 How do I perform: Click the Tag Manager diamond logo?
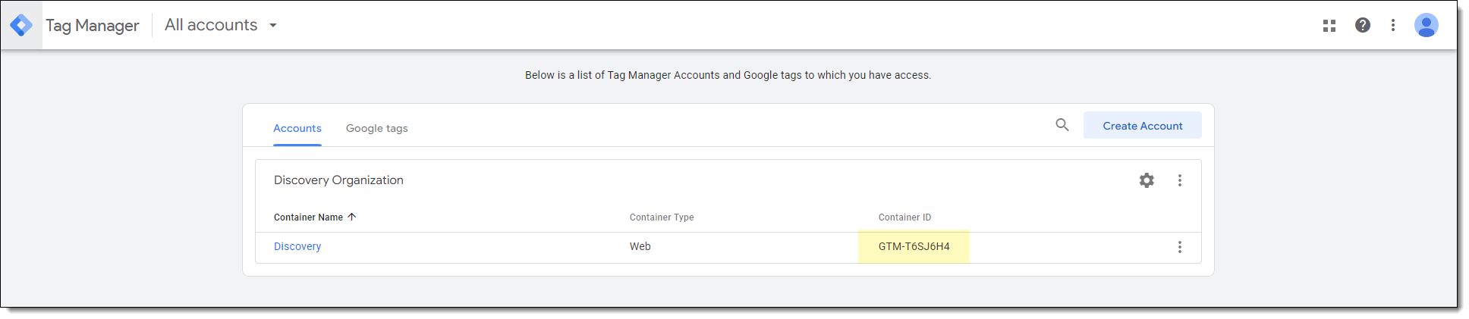(x=21, y=25)
